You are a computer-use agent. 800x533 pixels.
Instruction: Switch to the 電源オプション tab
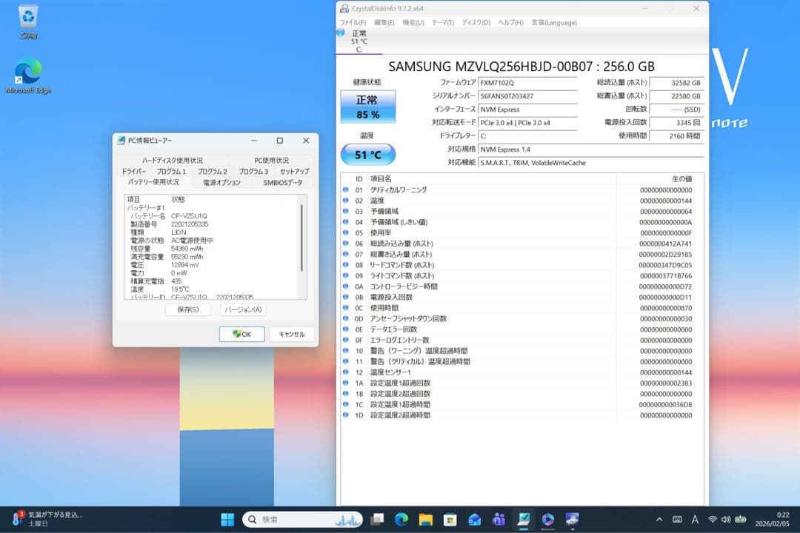point(221,182)
